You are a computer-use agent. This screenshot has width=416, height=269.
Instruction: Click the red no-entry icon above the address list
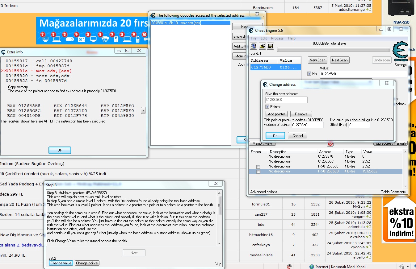tap(330, 144)
